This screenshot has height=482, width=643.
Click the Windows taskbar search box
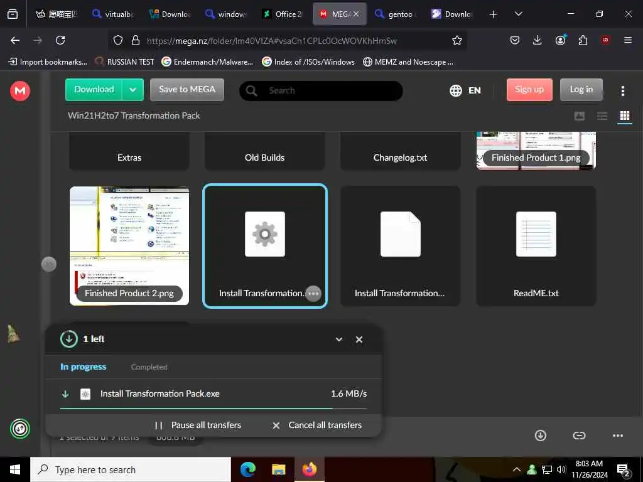click(131, 469)
